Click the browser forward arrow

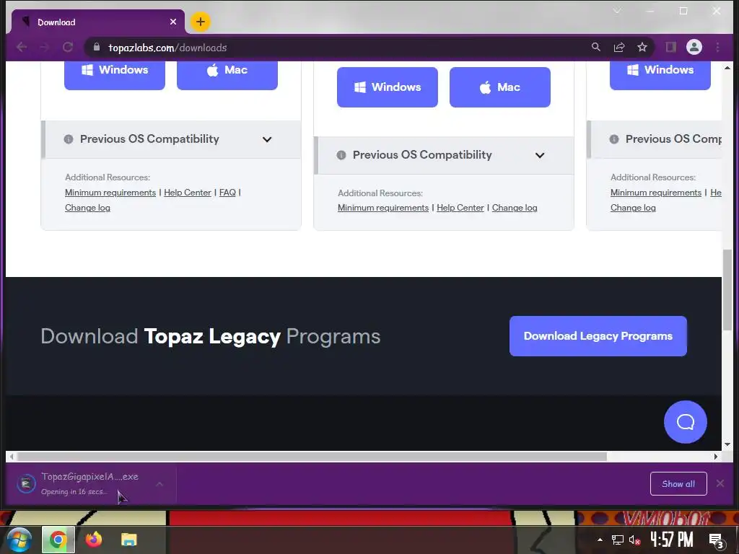coord(44,47)
